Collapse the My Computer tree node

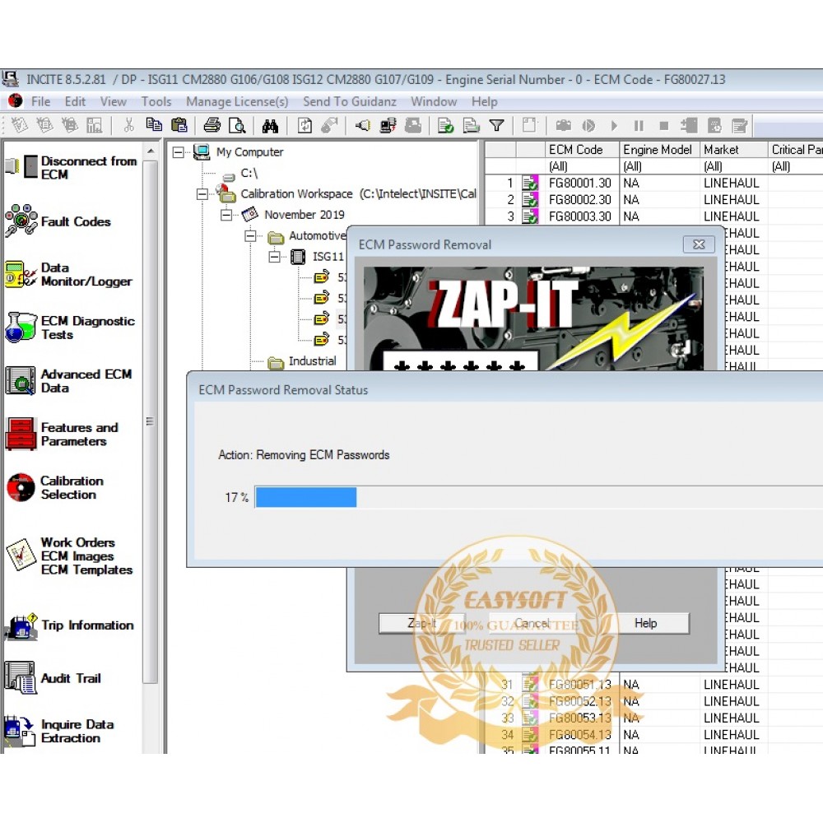pyautogui.click(x=179, y=152)
